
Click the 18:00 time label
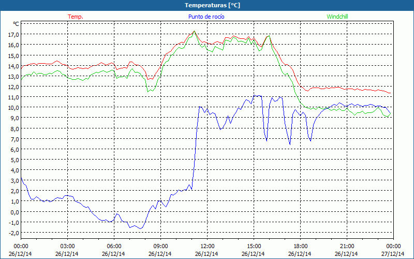(x=301, y=247)
